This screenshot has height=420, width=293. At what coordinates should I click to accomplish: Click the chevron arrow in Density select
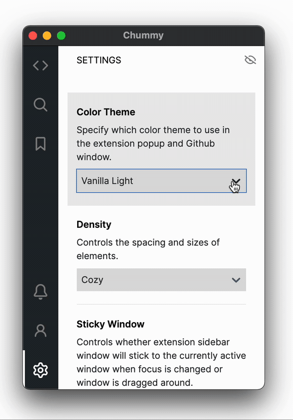(236, 280)
